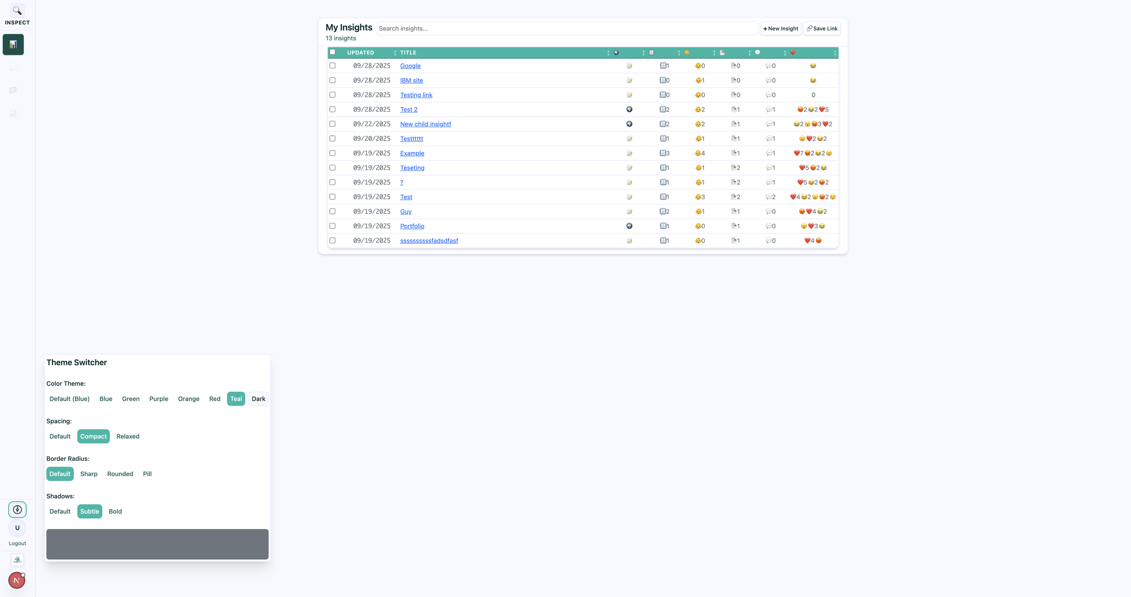Open the New child insightf link
Image resolution: width=1131 pixels, height=597 pixels.
click(425, 124)
